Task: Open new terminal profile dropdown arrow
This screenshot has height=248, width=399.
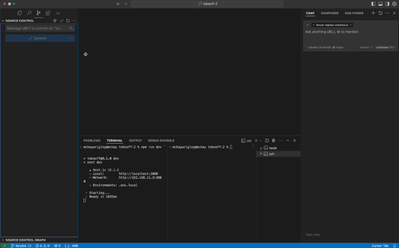Action: click(260, 140)
